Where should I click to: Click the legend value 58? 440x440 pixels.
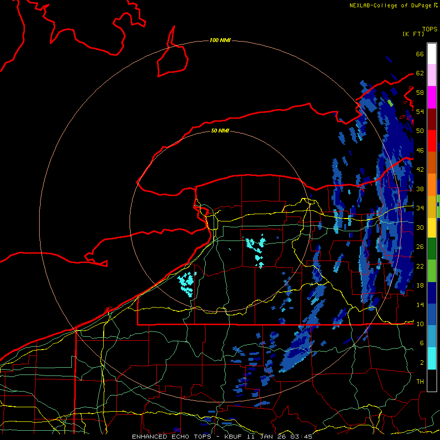[x=420, y=92]
